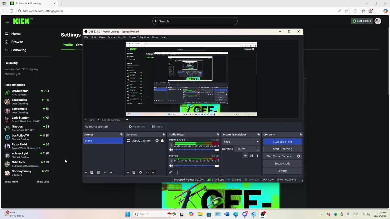Open OBS Docks menu

pyautogui.click(x=112, y=37)
